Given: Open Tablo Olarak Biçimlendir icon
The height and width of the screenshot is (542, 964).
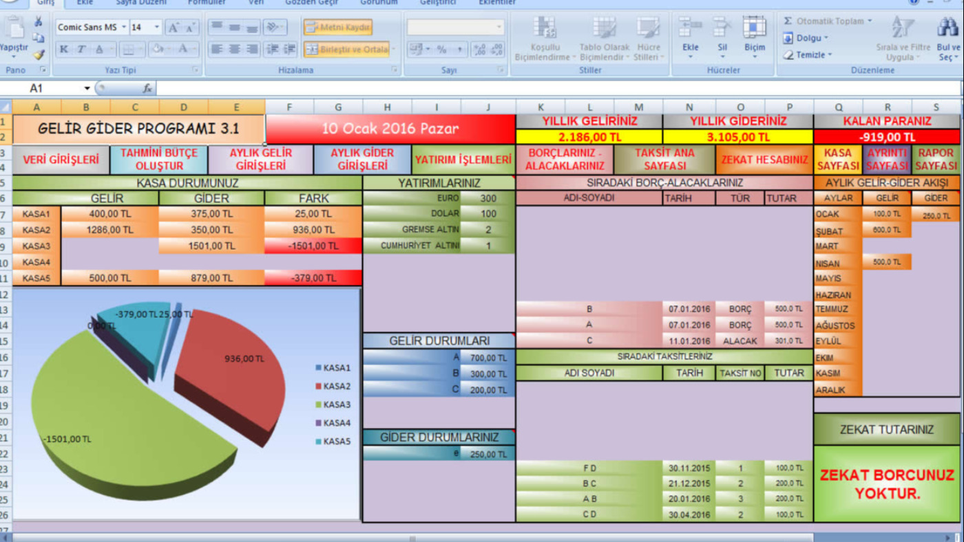Looking at the screenshot, I should point(604,29).
